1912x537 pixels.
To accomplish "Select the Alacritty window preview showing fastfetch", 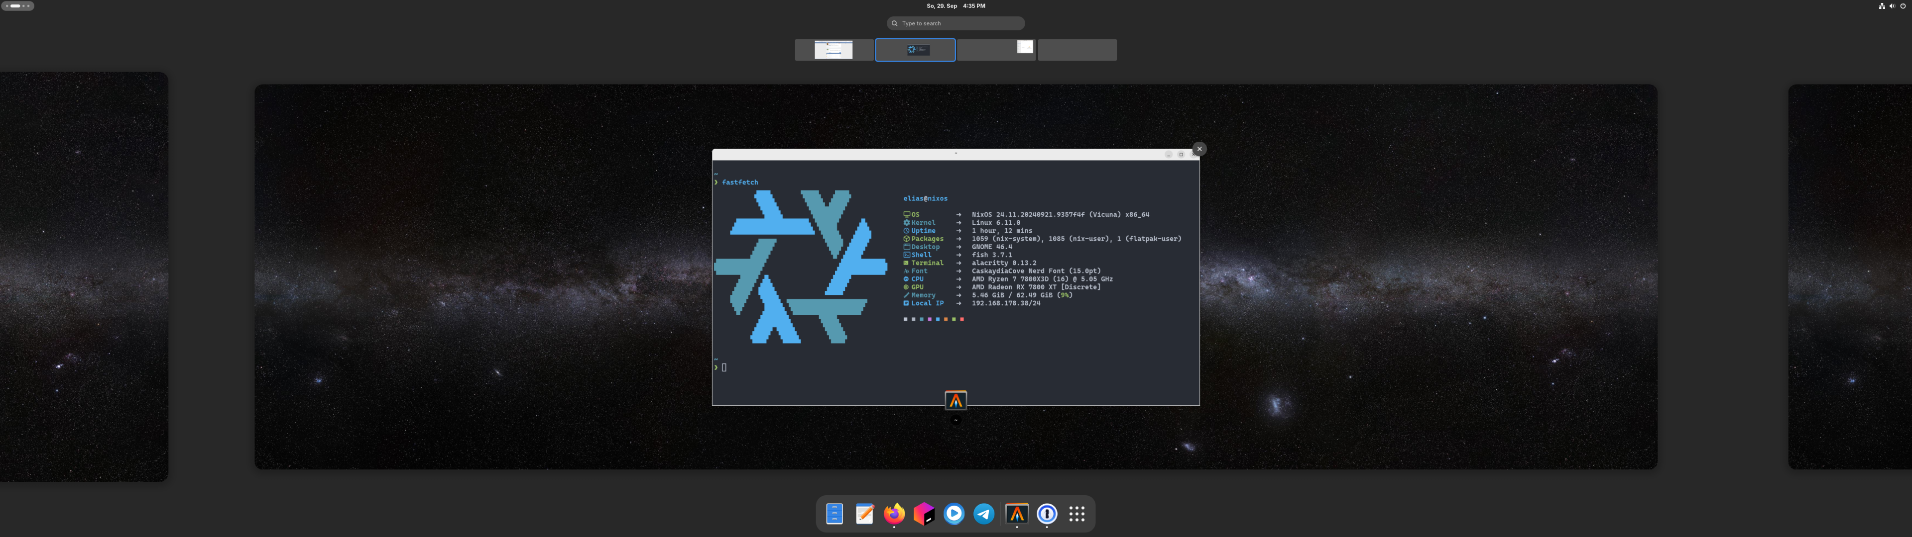I will coord(956,278).
